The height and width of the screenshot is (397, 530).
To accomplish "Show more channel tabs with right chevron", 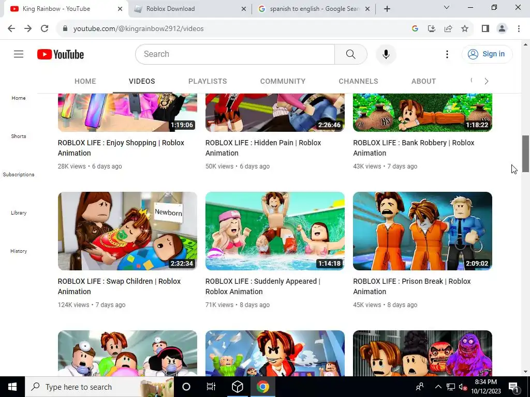I will coord(486,81).
